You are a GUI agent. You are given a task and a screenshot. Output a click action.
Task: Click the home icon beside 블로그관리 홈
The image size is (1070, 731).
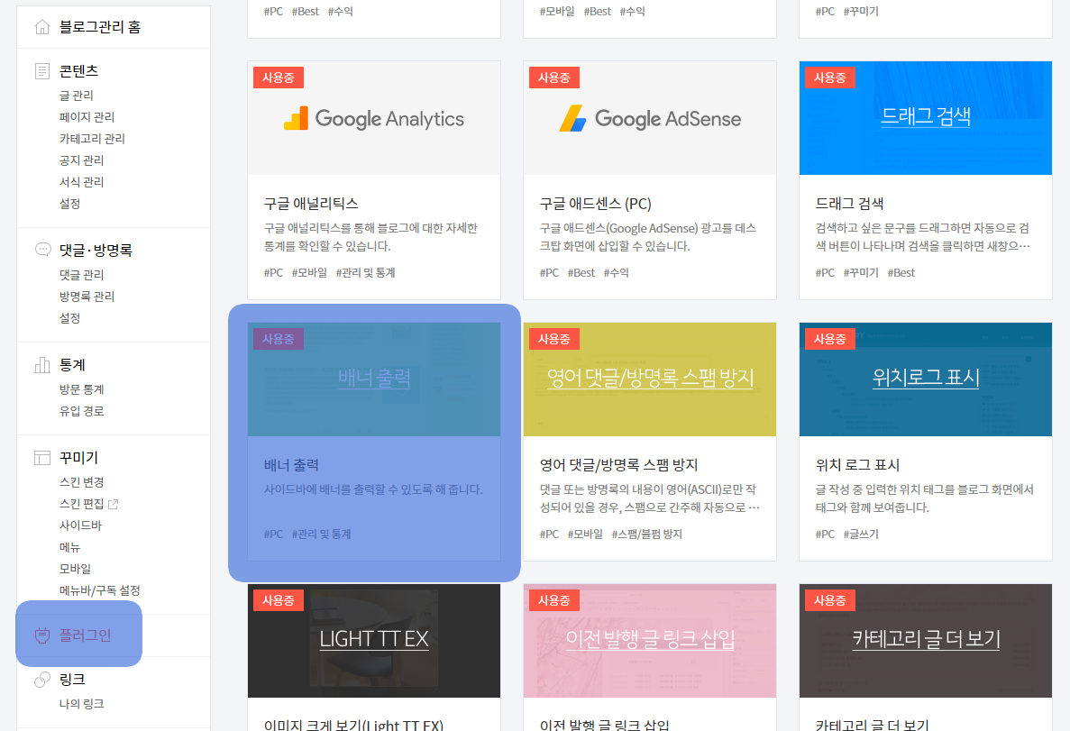(x=42, y=27)
